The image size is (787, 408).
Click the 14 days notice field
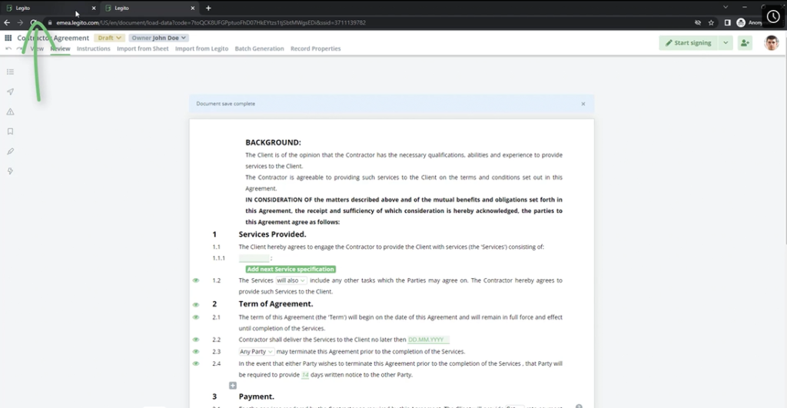coord(305,375)
